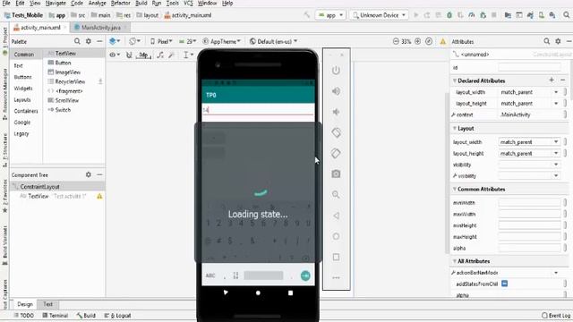Zoom out the design surface
This screenshot has height=322, width=573.
(x=396, y=41)
